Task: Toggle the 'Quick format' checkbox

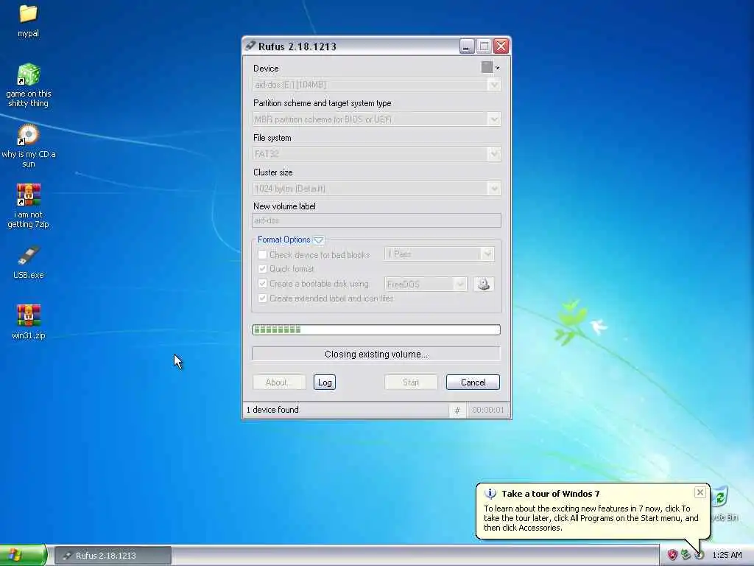Action: [263, 268]
